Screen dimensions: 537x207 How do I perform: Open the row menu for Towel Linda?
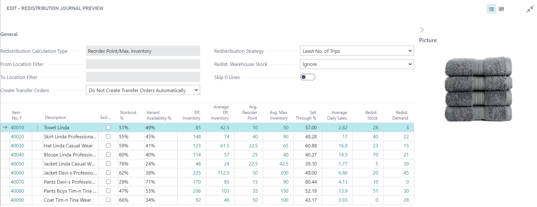click(38, 127)
